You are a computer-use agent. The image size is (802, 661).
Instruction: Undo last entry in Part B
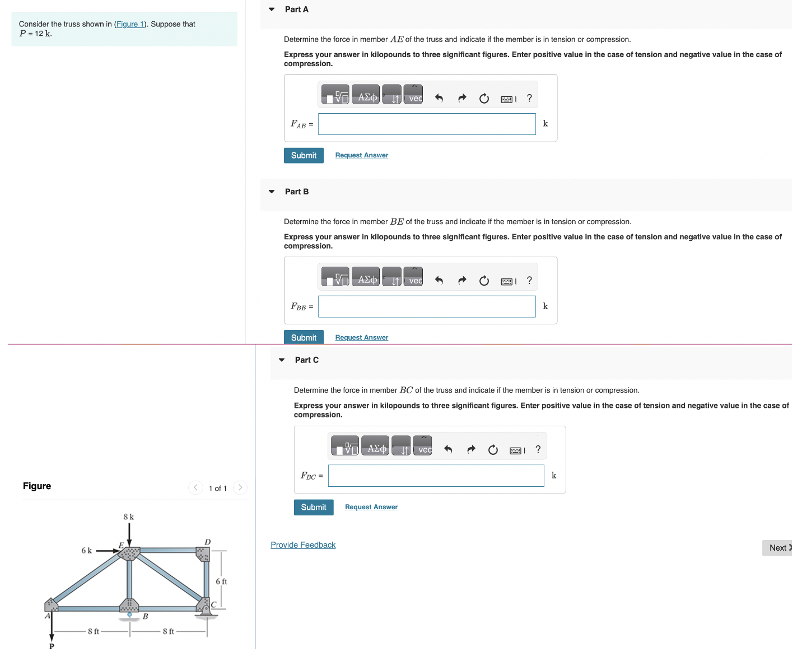(x=439, y=281)
